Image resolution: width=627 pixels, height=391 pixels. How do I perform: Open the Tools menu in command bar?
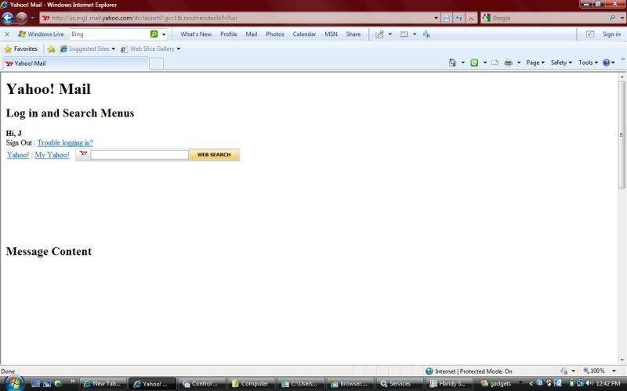point(588,63)
